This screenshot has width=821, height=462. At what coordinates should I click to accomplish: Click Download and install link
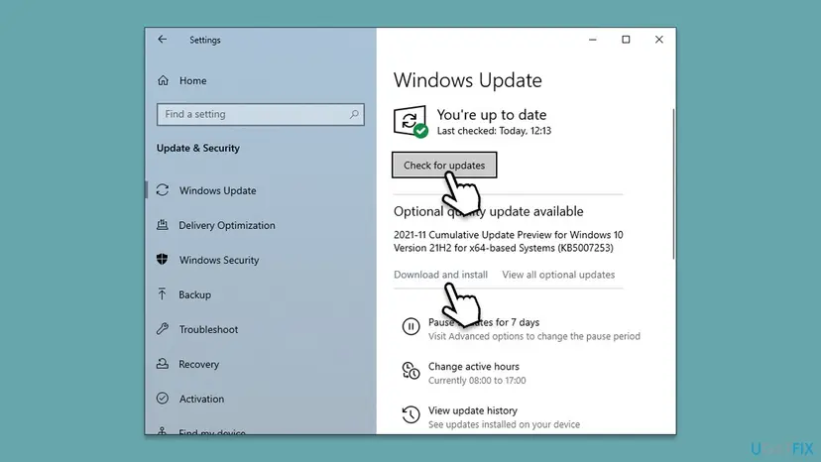pos(440,275)
